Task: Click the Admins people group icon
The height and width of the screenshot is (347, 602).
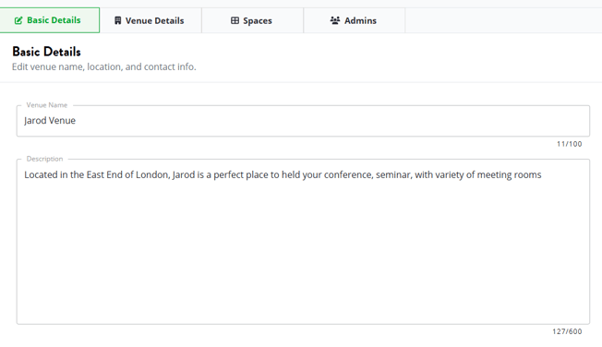Action: (335, 20)
